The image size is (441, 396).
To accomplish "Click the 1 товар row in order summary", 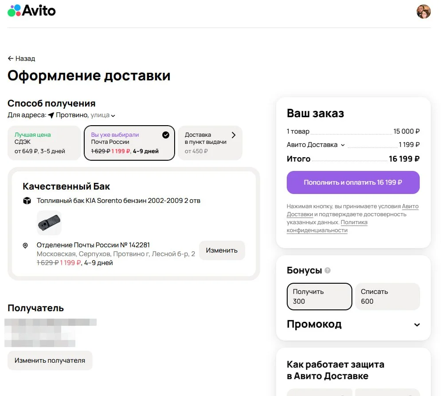I will (x=353, y=131).
